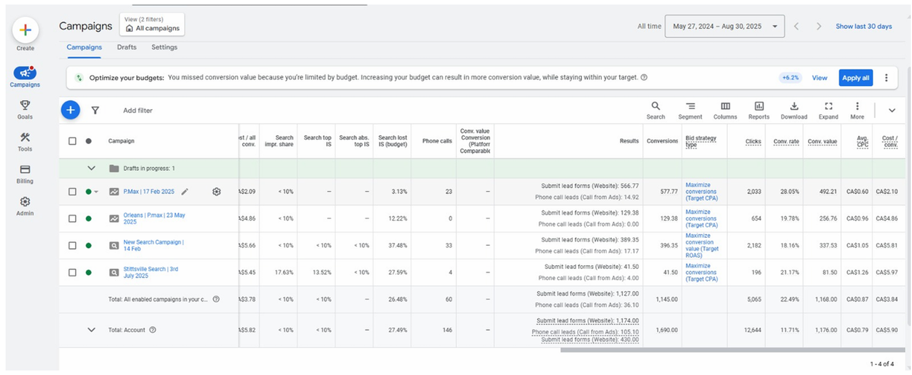
Task: Open Stittsville Search 3rd July campaign
Action: 150,272
